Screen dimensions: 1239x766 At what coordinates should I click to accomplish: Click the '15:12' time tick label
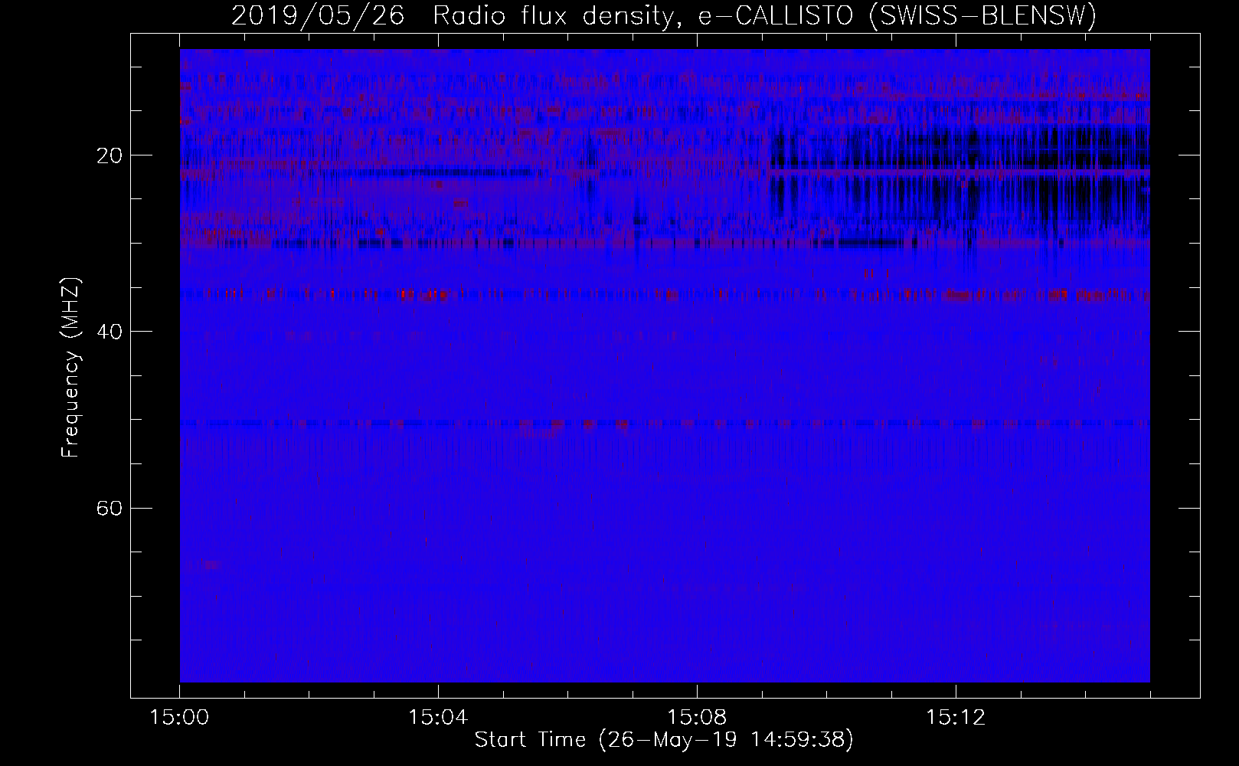[x=955, y=718]
